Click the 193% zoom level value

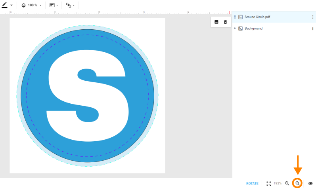click(x=278, y=183)
